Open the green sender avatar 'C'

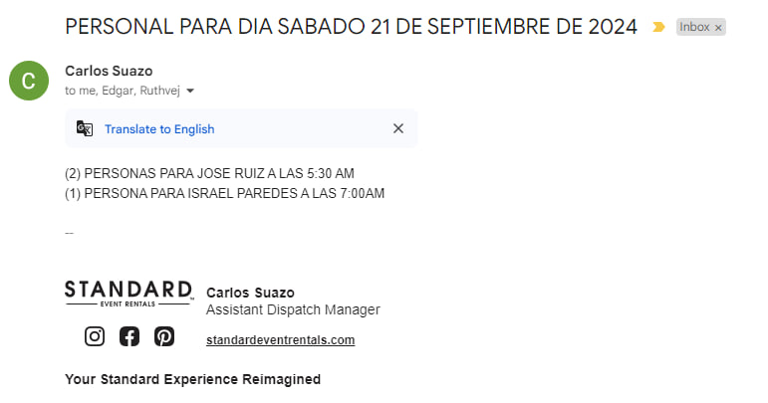(x=29, y=81)
